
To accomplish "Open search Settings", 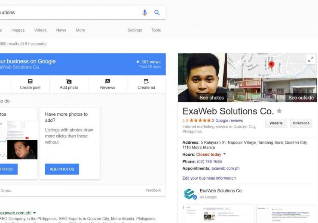I will [x=135, y=30].
